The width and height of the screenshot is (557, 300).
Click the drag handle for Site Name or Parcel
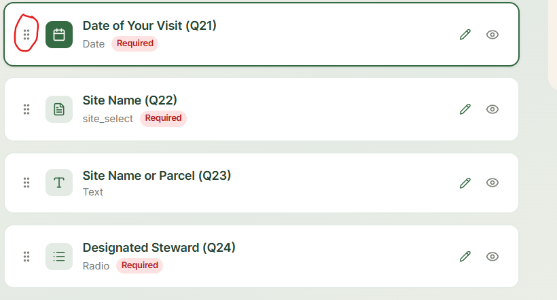click(26, 183)
